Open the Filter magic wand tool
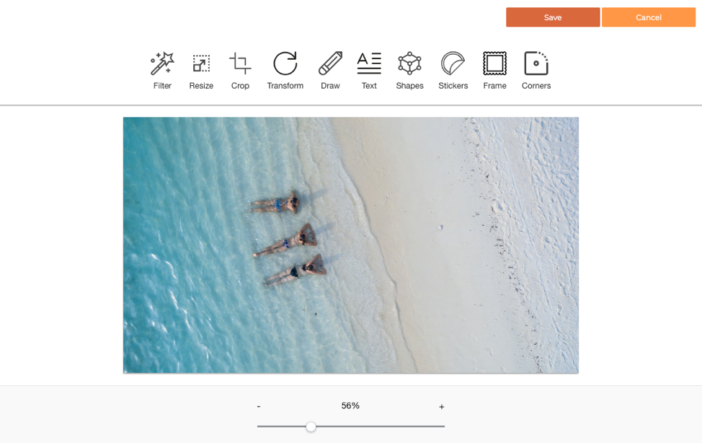 coord(162,64)
